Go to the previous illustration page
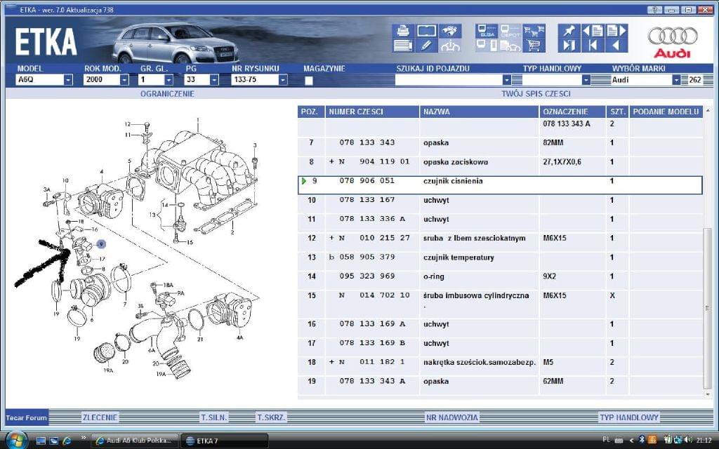 click(593, 31)
